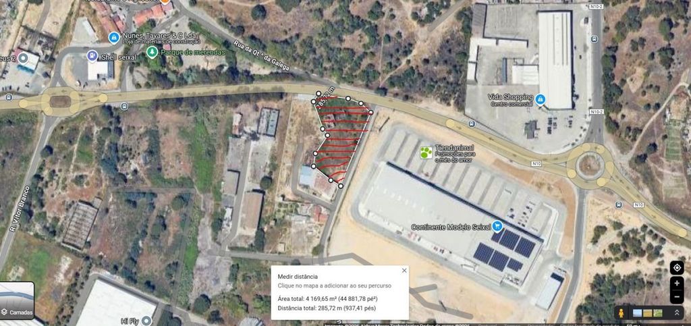This screenshot has height=326, width=691.
Task: Click the first blue imagery thumbnail
Action: tap(637, 313)
